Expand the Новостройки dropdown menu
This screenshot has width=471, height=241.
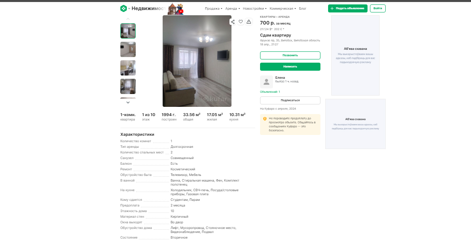click(x=255, y=8)
